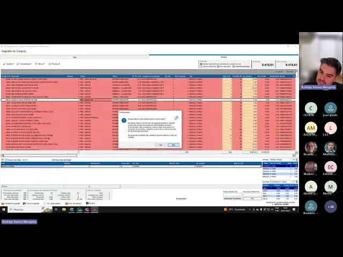
Task: Open the Filtros dropdown menu
Action: tap(40, 64)
